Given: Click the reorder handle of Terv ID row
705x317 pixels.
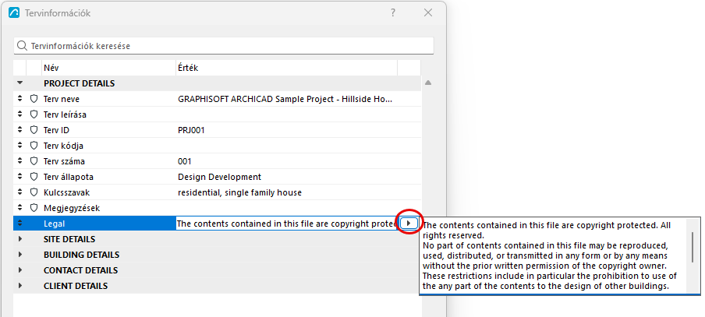Looking at the screenshot, I should pyautogui.click(x=19, y=130).
